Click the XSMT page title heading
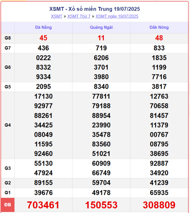Viewport: 190px width, 213px height. coord(95,9)
